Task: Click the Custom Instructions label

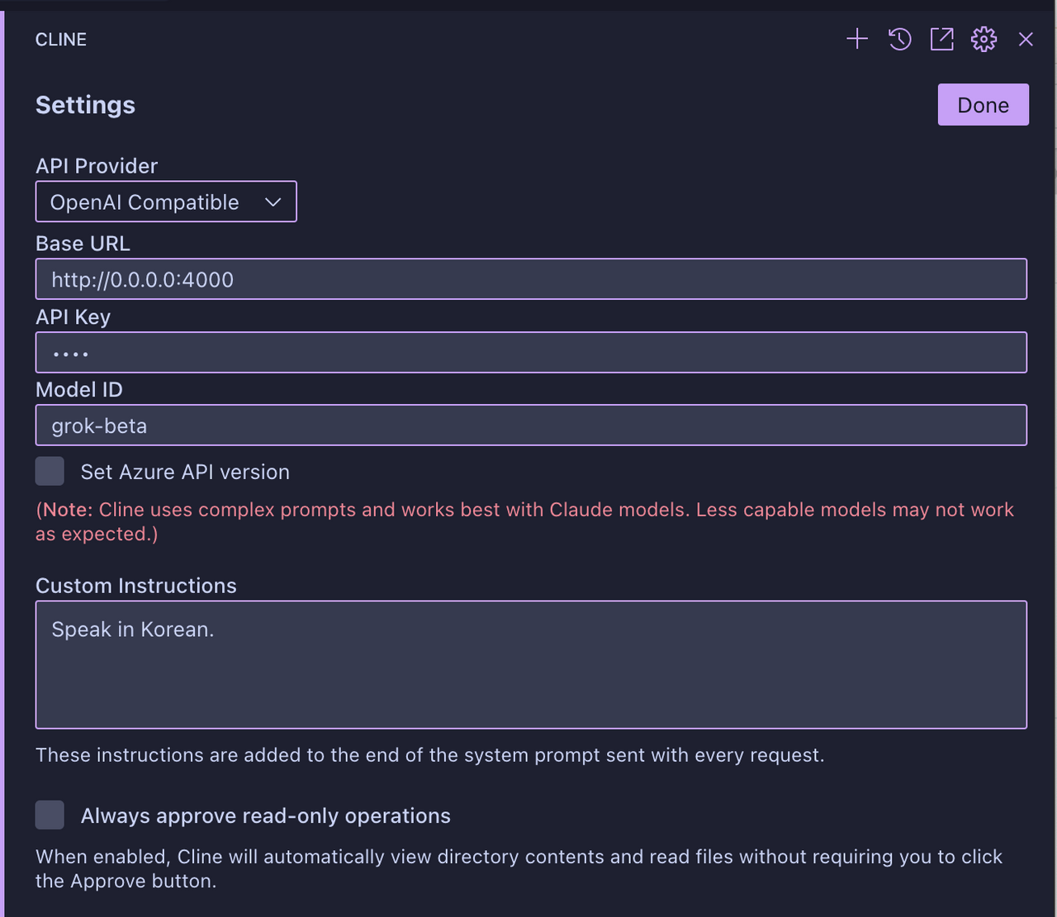Action: (136, 586)
